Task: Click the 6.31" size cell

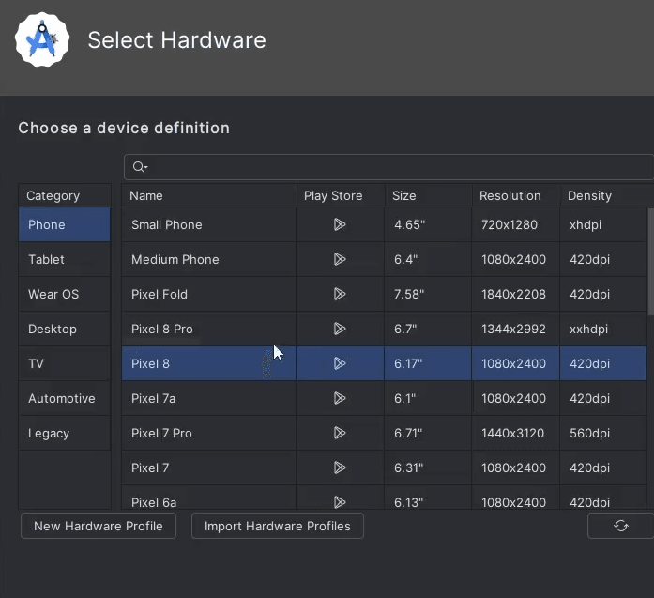Action: [x=428, y=468]
